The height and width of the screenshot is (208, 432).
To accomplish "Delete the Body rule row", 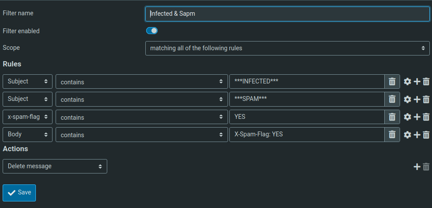I will coord(426,135).
